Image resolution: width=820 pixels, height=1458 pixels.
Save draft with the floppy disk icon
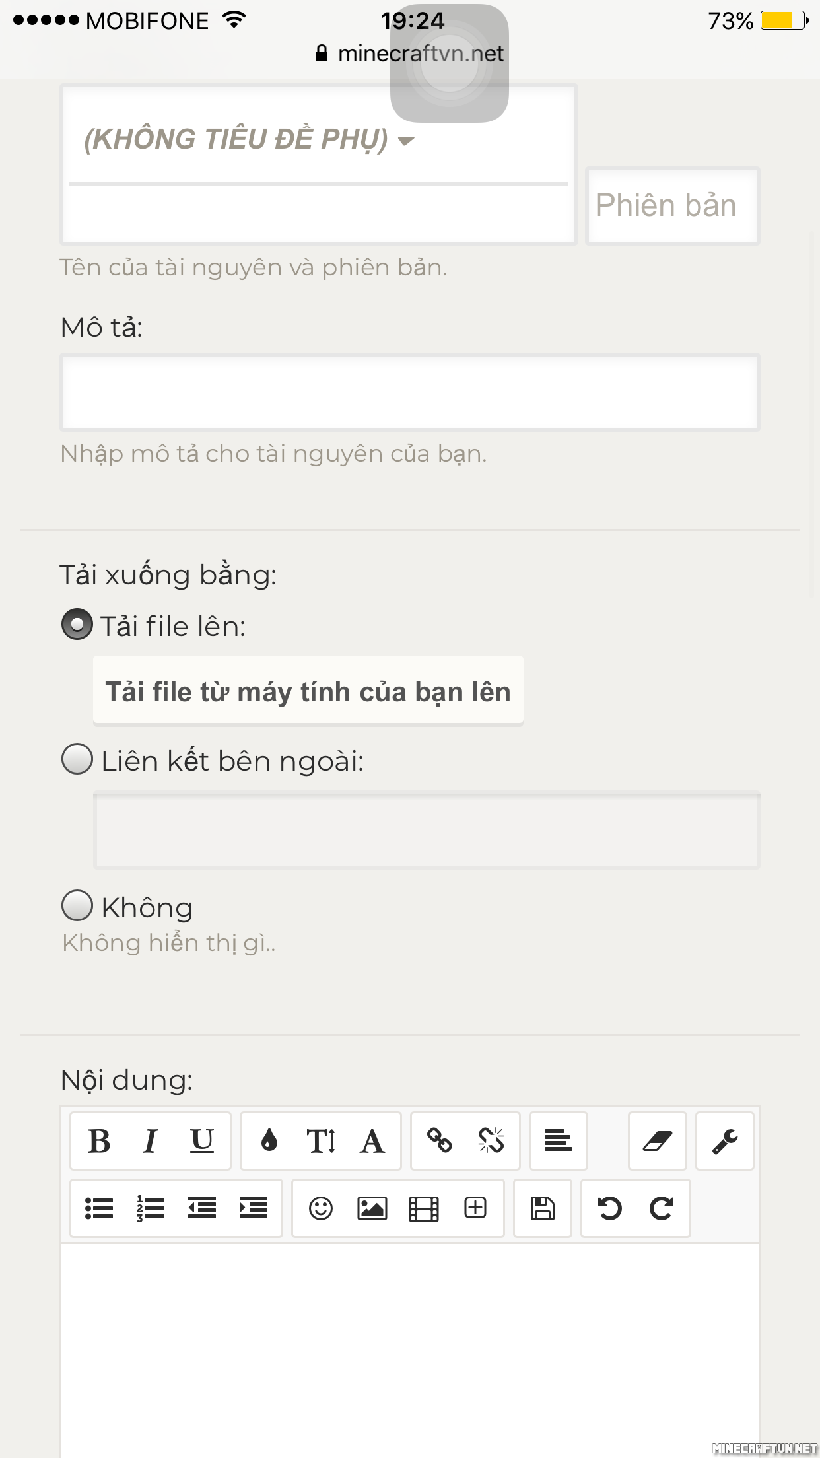point(543,1208)
